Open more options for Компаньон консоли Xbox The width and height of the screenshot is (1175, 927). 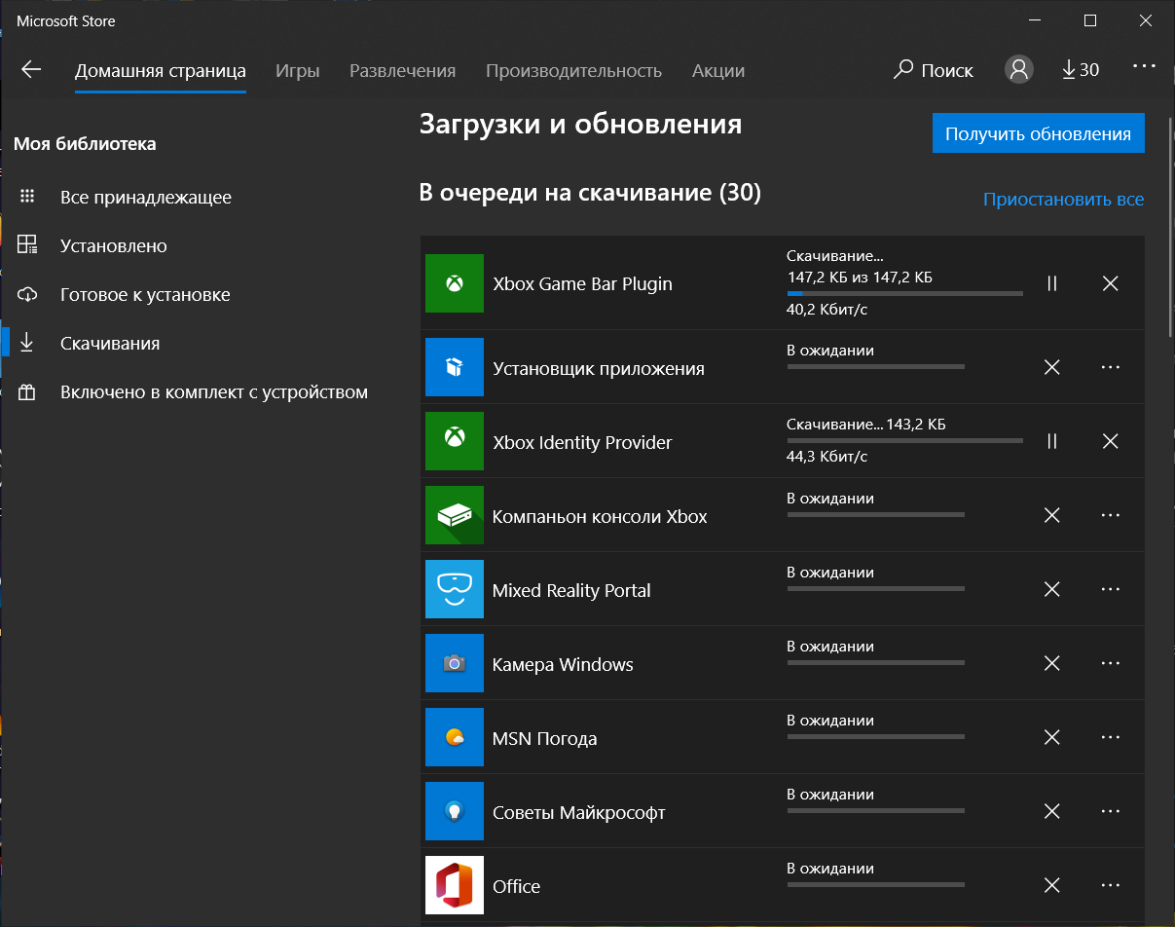(x=1110, y=515)
